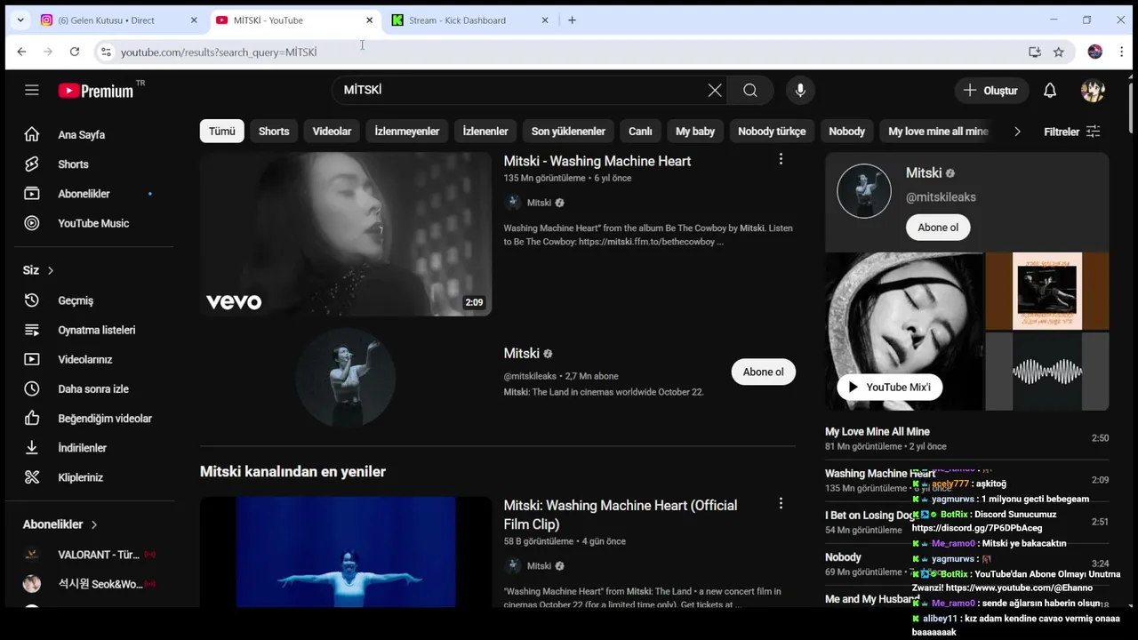
Task: Subscribe via Abone ol in right panel
Action: coord(938,228)
